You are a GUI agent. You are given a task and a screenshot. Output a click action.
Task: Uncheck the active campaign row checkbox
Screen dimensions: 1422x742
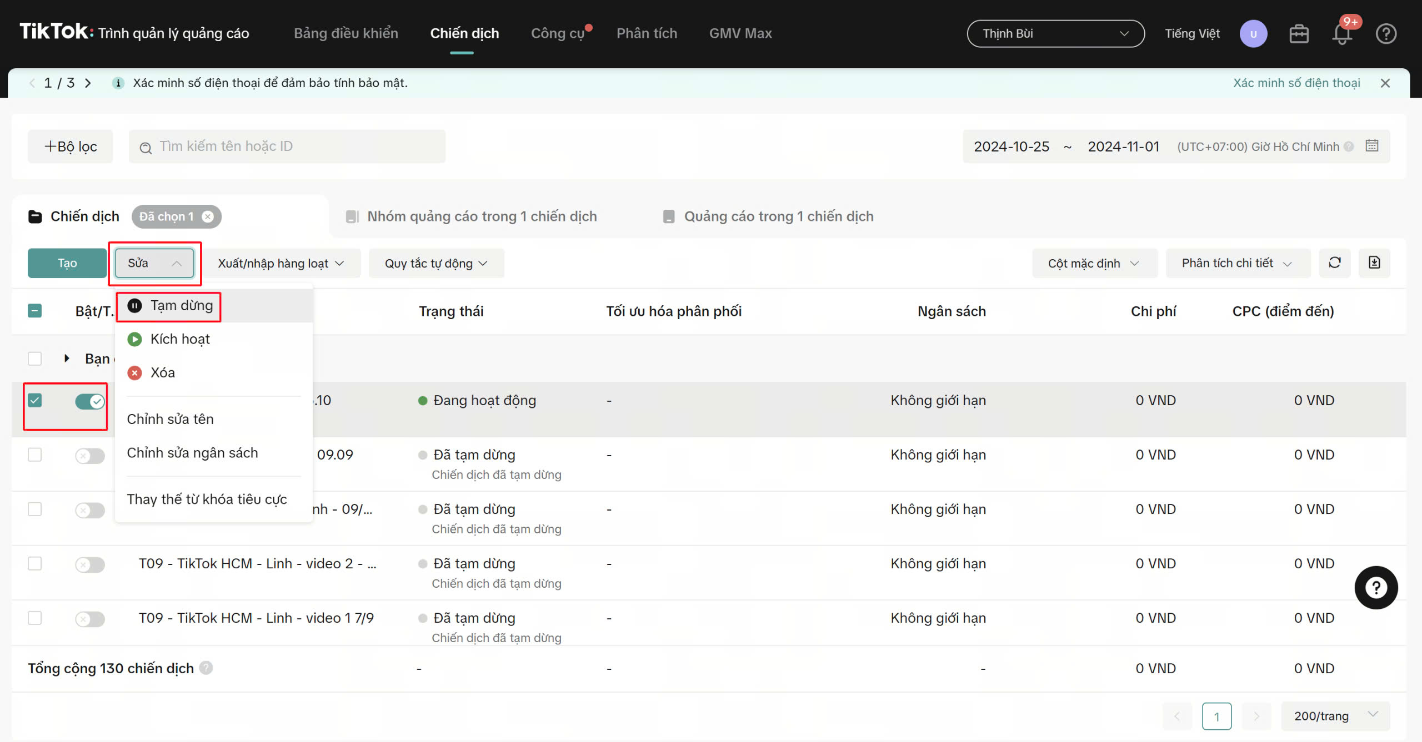coord(34,400)
